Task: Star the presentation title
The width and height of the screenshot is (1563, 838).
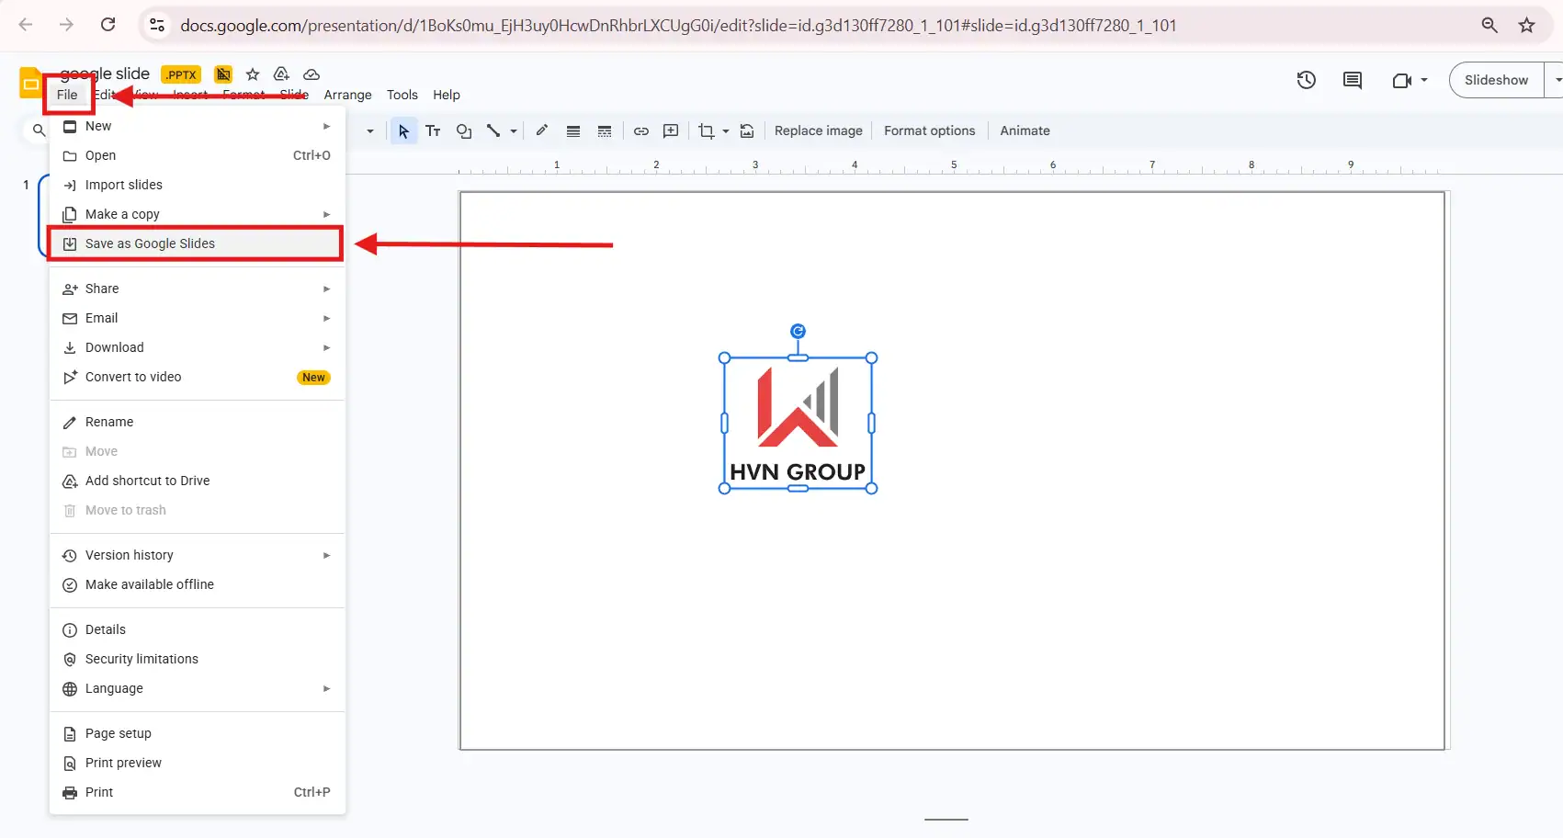Action: pyautogui.click(x=253, y=74)
